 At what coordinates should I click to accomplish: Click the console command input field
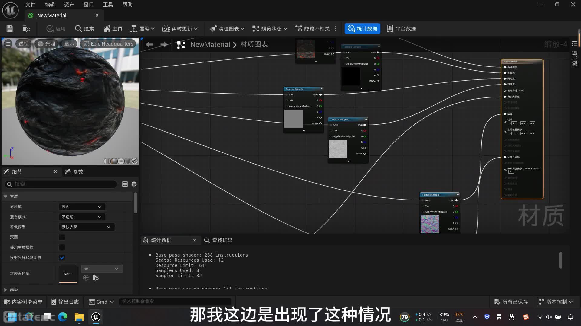tap(175, 301)
